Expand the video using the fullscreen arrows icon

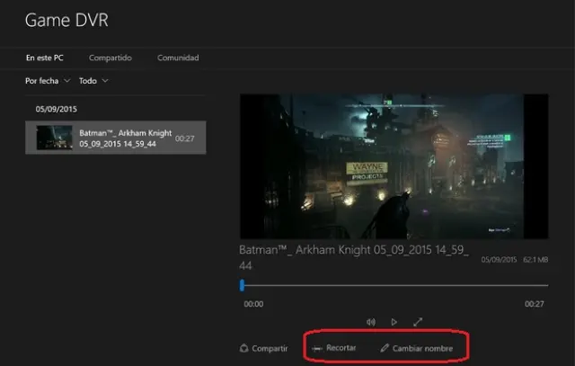tap(418, 322)
